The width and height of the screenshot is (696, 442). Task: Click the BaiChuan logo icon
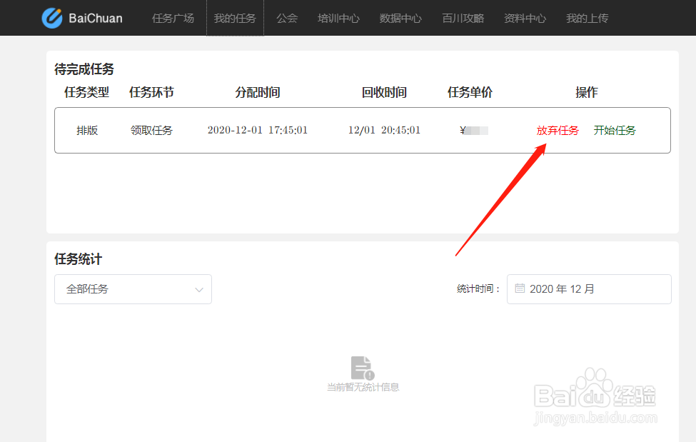pyautogui.click(x=52, y=19)
